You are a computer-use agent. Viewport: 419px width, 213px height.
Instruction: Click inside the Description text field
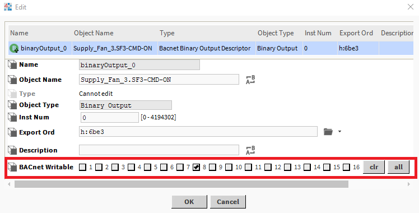coord(159,150)
